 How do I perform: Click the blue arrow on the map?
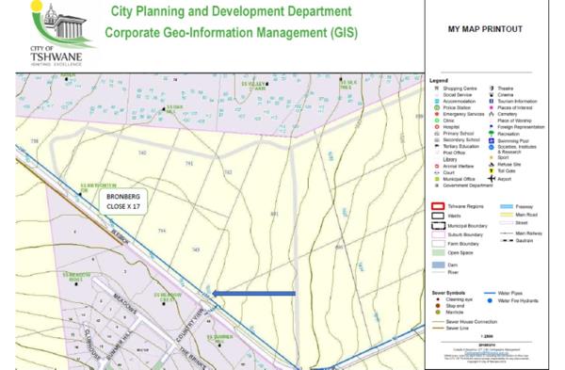(254, 294)
